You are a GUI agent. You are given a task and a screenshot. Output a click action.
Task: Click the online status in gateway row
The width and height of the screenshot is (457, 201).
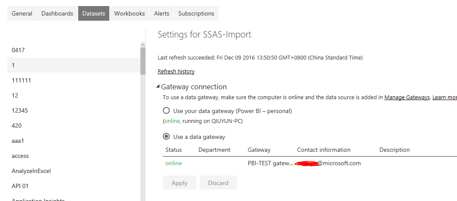(x=174, y=163)
